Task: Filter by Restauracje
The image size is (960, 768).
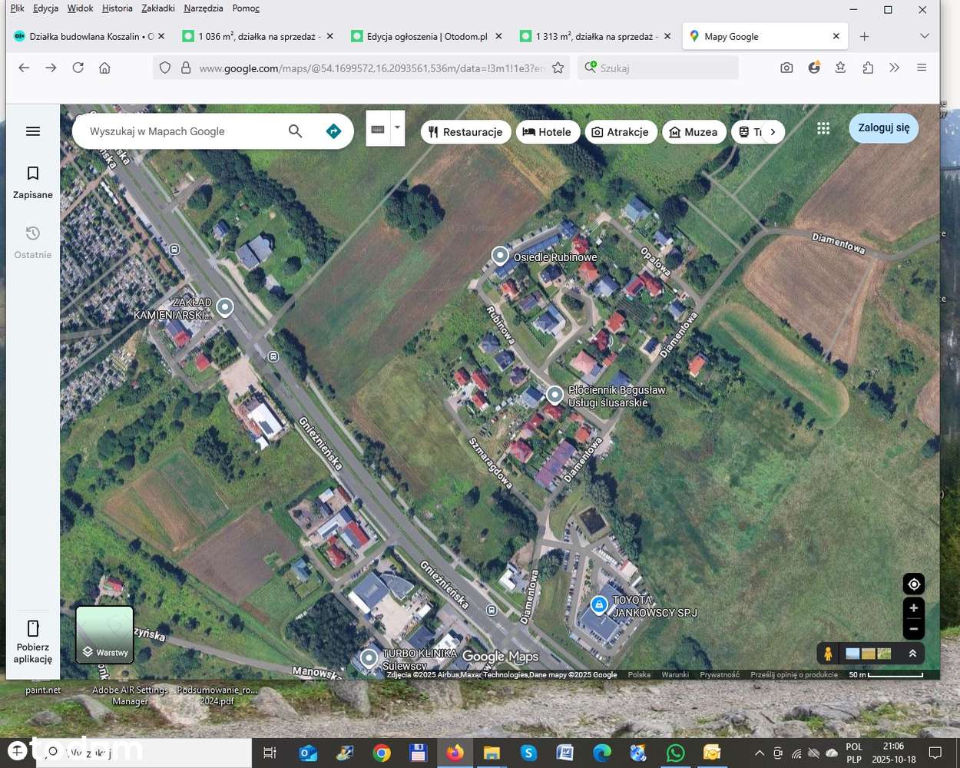Action: tap(465, 132)
